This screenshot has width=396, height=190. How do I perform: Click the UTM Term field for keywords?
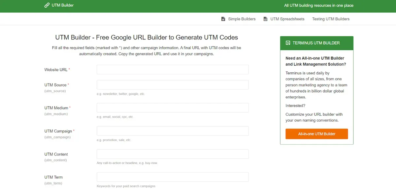click(x=172, y=177)
